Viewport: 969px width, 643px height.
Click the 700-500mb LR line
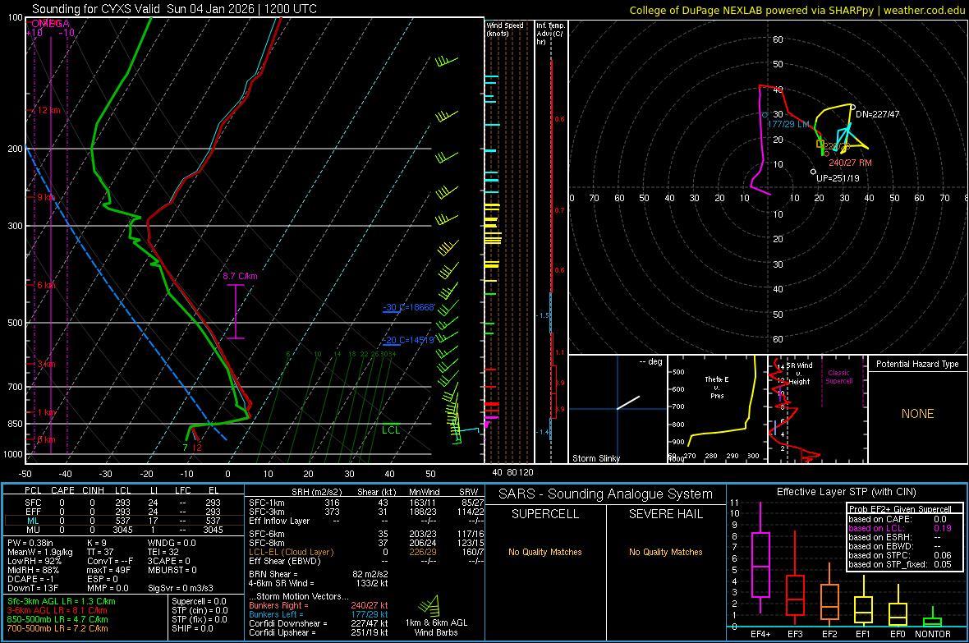tap(57, 628)
